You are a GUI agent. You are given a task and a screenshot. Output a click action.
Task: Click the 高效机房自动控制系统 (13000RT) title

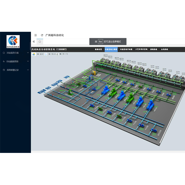49,49
